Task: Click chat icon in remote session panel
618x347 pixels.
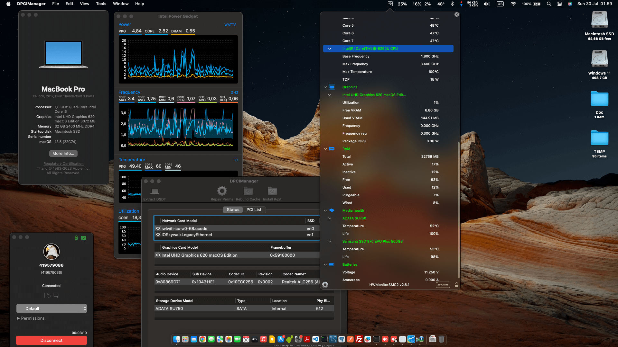Action: (56, 295)
